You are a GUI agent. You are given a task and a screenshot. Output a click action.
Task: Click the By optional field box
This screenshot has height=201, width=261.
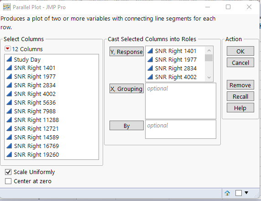(181, 129)
